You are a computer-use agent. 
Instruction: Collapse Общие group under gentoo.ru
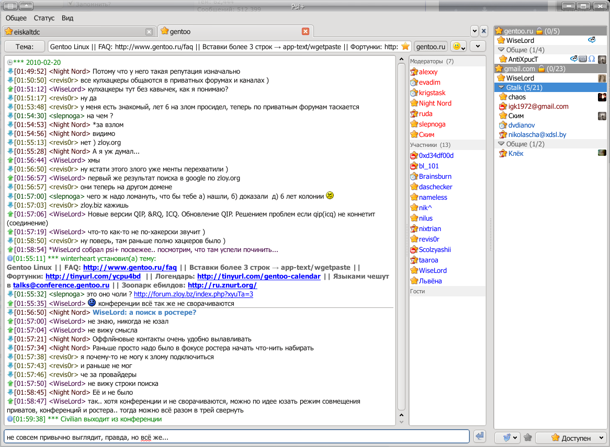pos(501,50)
